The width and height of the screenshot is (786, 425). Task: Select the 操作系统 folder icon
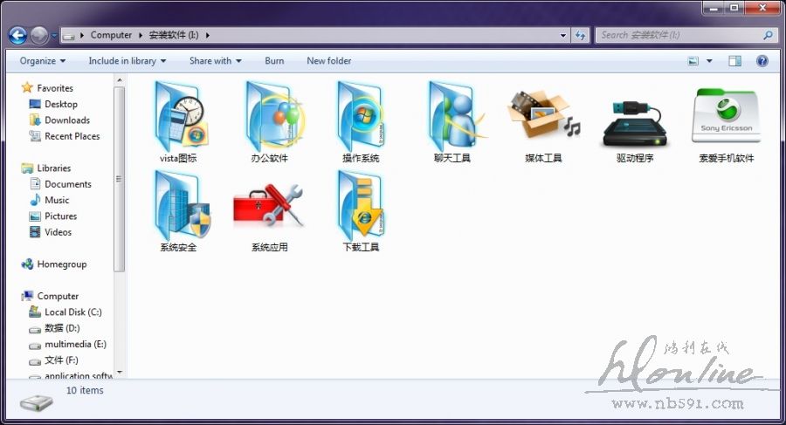coord(361,118)
